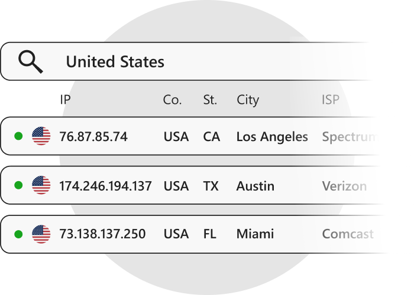Click the Los Angeles city entry

click(x=272, y=137)
